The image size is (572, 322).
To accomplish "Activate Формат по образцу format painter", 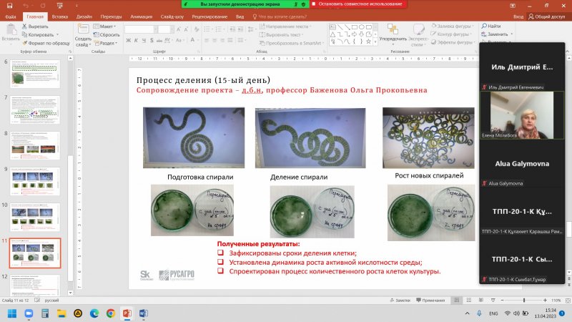I will pos(46,43).
